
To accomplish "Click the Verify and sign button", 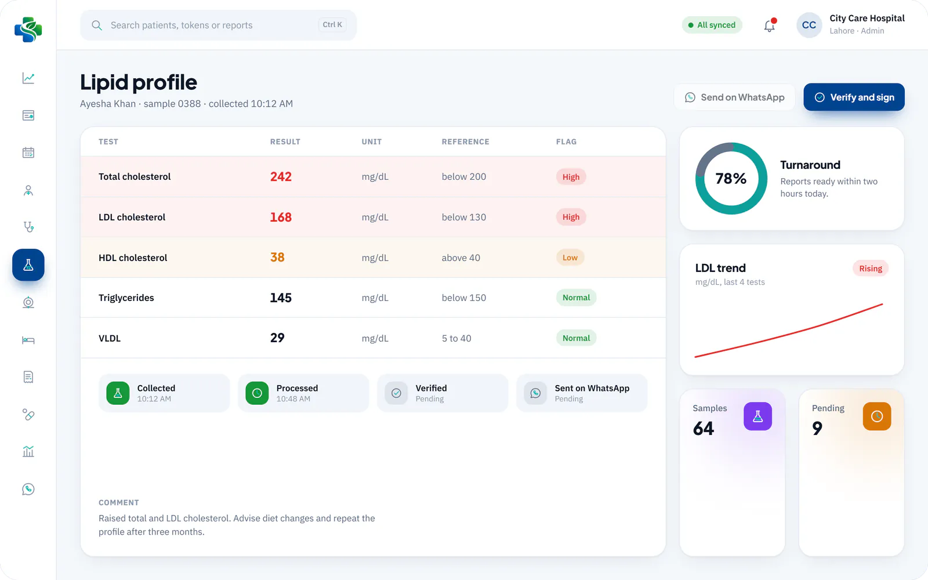I will [854, 97].
